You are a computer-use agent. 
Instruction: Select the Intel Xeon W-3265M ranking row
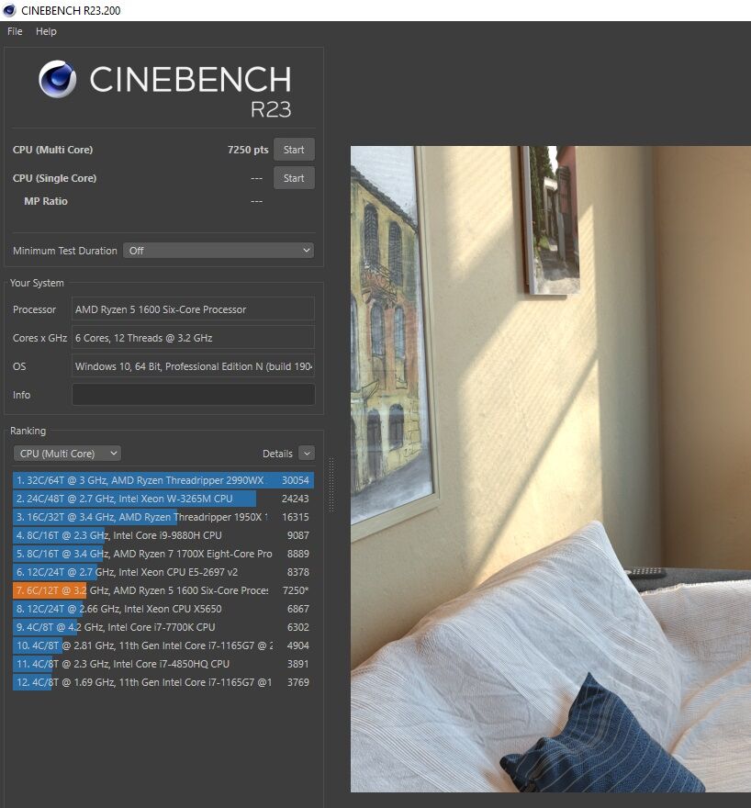[x=163, y=499]
